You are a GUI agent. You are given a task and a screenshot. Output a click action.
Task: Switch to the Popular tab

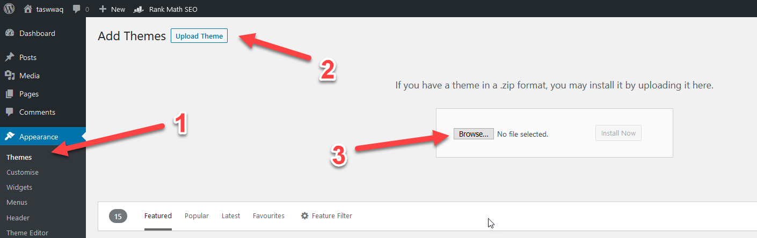[x=196, y=215]
